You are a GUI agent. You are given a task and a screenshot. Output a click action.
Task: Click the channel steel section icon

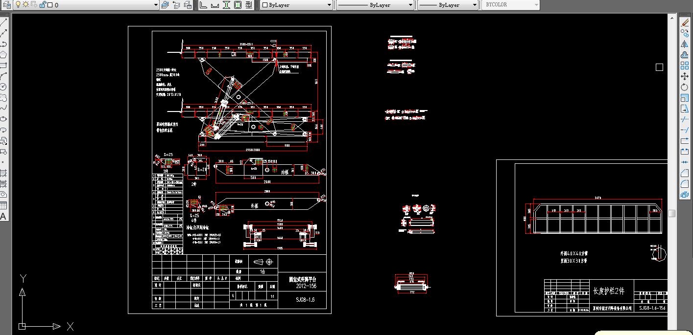pyautogui.click(x=215, y=5)
